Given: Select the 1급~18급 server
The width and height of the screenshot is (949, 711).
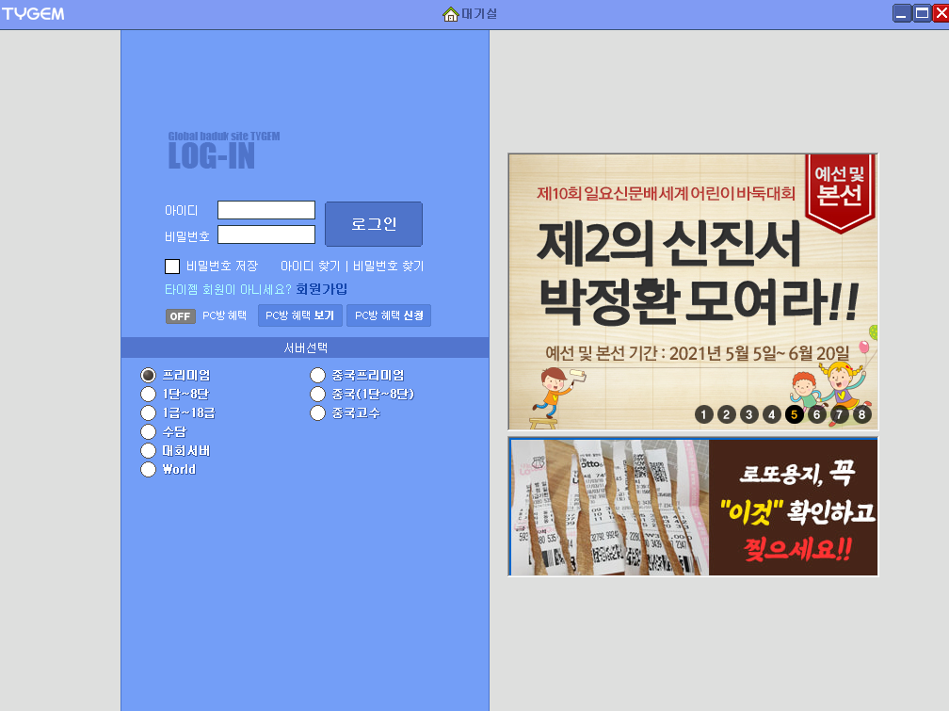Looking at the screenshot, I should [149, 413].
